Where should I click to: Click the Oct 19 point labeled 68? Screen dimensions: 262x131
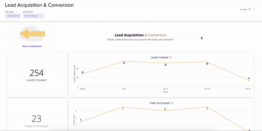pos(207,62)
